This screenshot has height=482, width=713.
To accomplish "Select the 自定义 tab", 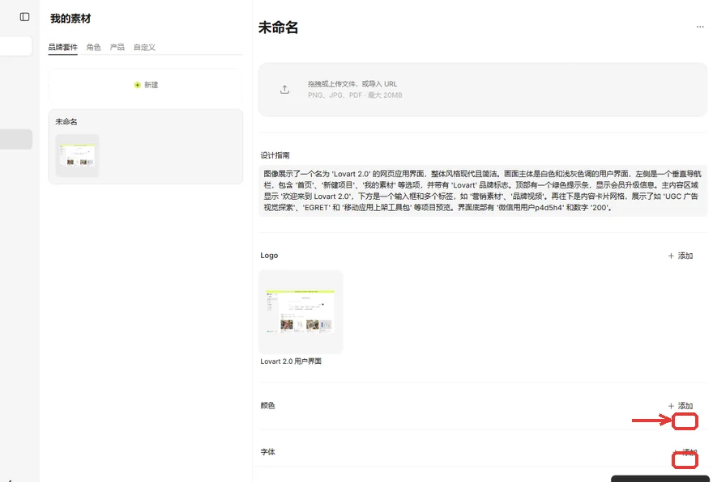I will click(x=144, y=47).
